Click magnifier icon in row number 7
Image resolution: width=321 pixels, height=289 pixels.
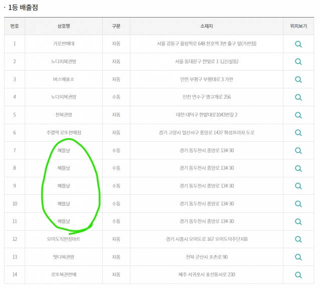point(298,151)
